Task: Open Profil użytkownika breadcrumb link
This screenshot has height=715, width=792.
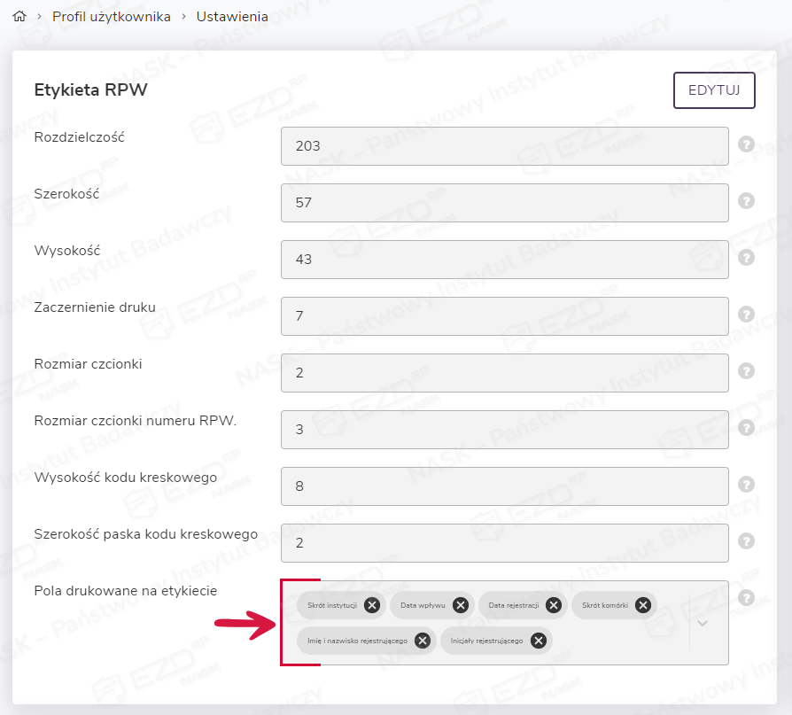Action: click(111, 17)
